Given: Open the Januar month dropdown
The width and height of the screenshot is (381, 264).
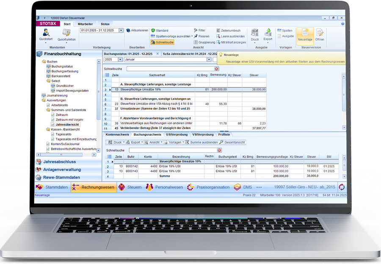Looking at the screenshot, I should click(x=209, y=60).
